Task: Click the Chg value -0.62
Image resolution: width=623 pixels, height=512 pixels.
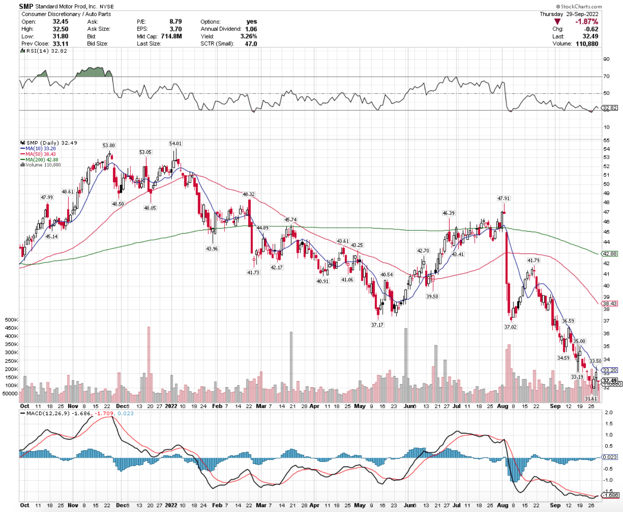Action: [x=591, y=29]
